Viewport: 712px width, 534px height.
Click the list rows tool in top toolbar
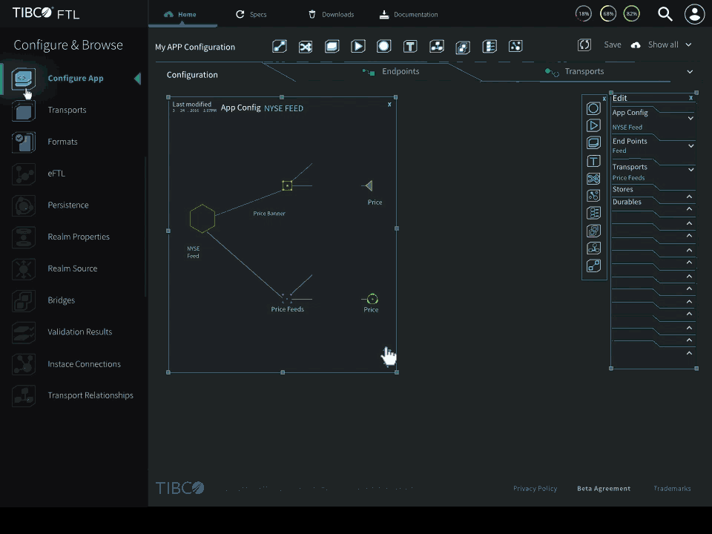tap(489, 46)
